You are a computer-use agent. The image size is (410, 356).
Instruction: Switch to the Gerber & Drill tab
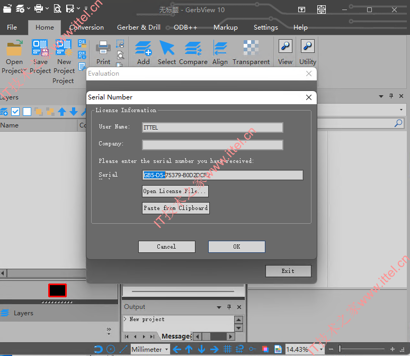tap(139, 27)
